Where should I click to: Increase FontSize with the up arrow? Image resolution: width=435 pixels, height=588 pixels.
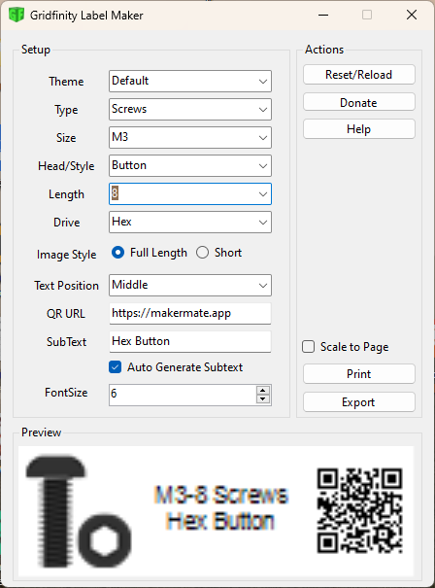pos(263,390)
